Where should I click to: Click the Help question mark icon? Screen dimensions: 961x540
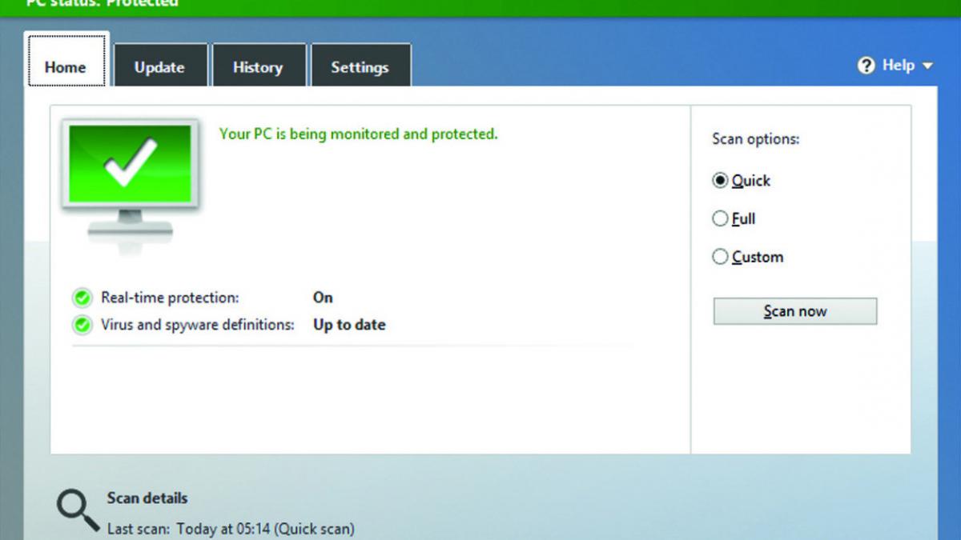[x=866, y=66]
